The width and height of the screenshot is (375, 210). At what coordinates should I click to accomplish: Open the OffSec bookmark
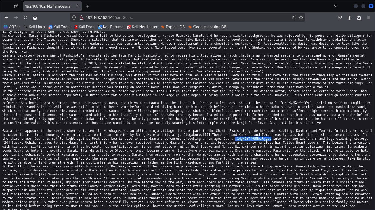click(x=12, y=27)
